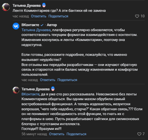Reply to the top comment via Ответить

[x=39, y=16]
